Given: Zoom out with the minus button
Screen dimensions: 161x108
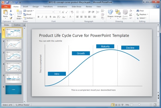Looking at the screenshot, I should click(x=132, y=105).
